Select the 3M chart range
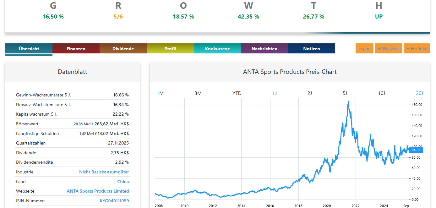This screenshot has height=208, width=436. (x=198, y=93)
